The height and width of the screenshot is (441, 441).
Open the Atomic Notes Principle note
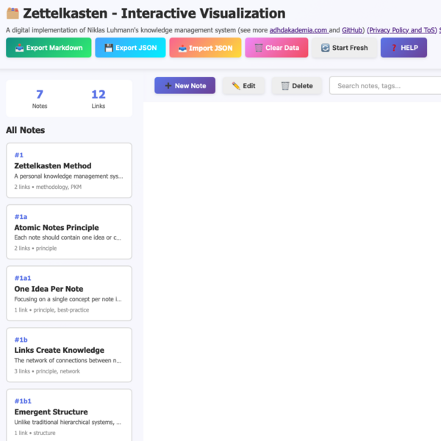click(x=69, y=232)
